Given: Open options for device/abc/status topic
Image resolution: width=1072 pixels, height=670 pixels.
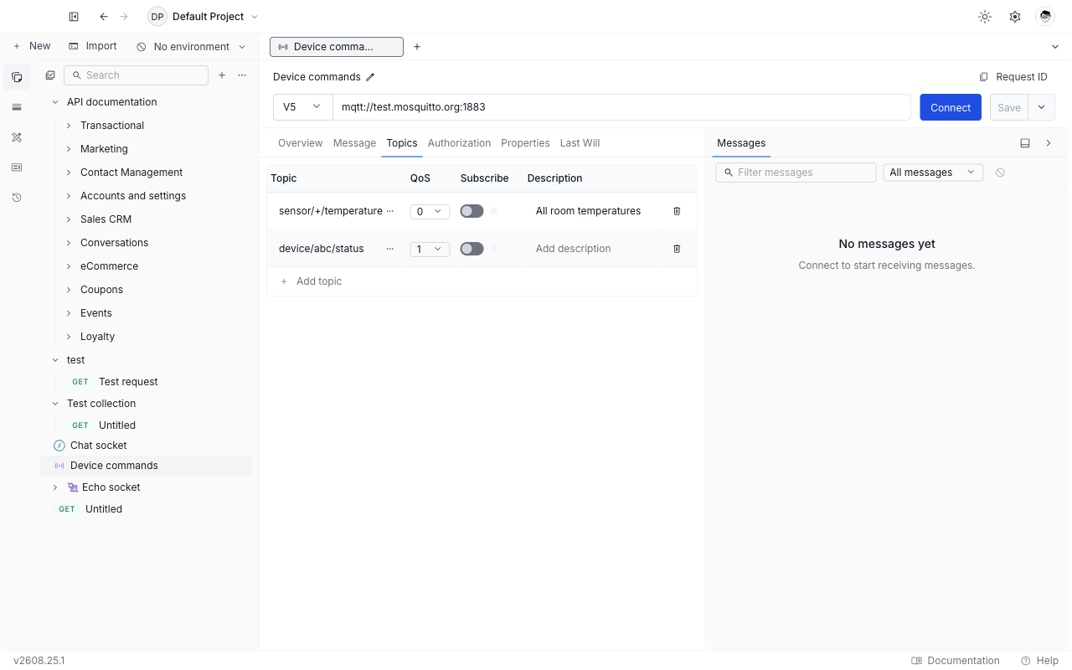Looking at the screenshot, I should click(389, 249).
